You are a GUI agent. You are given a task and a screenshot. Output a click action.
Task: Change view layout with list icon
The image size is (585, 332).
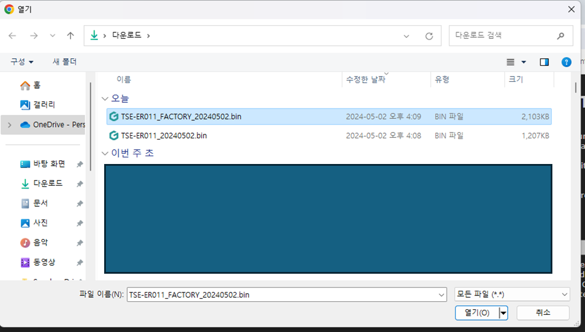[511, 62]
